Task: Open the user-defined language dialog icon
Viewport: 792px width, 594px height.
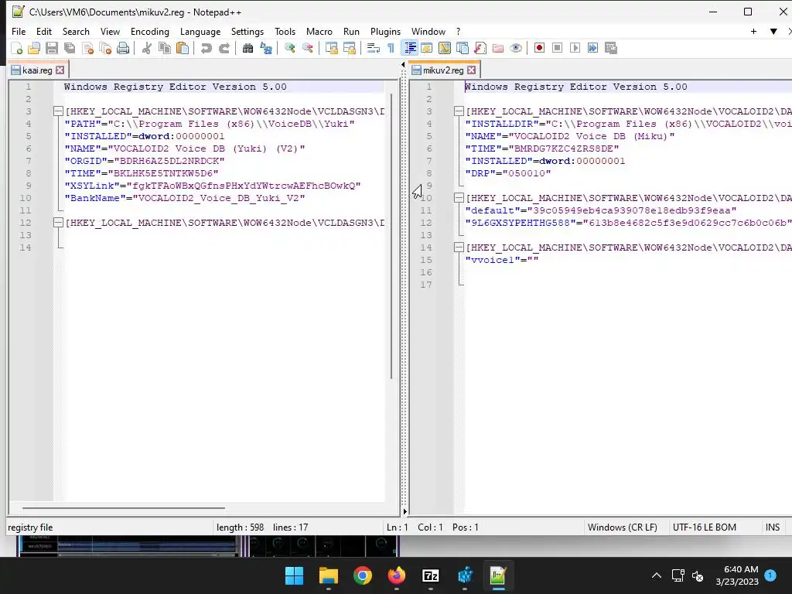Action: coord(426,48)
